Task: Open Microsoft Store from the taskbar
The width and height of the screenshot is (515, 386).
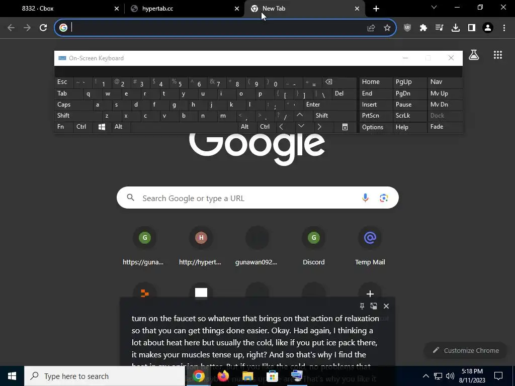Action: click(272, 376)
